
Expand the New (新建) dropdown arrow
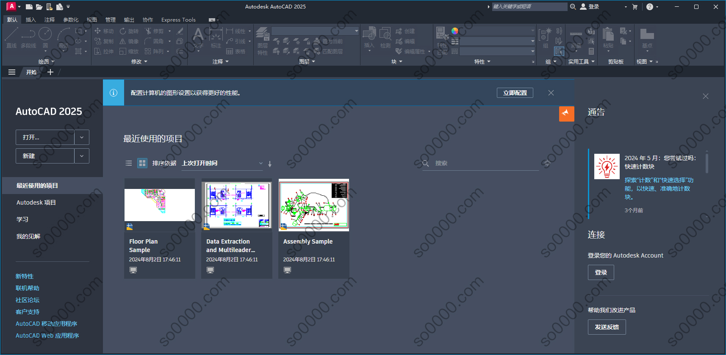click(x=82, y=156)
